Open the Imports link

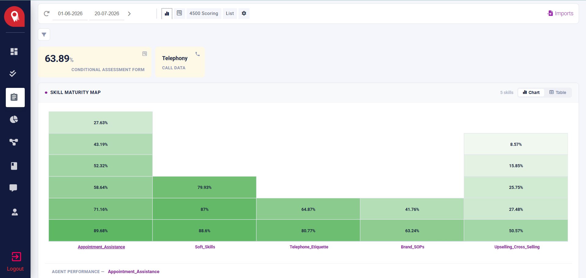click(x=560, y=13)
